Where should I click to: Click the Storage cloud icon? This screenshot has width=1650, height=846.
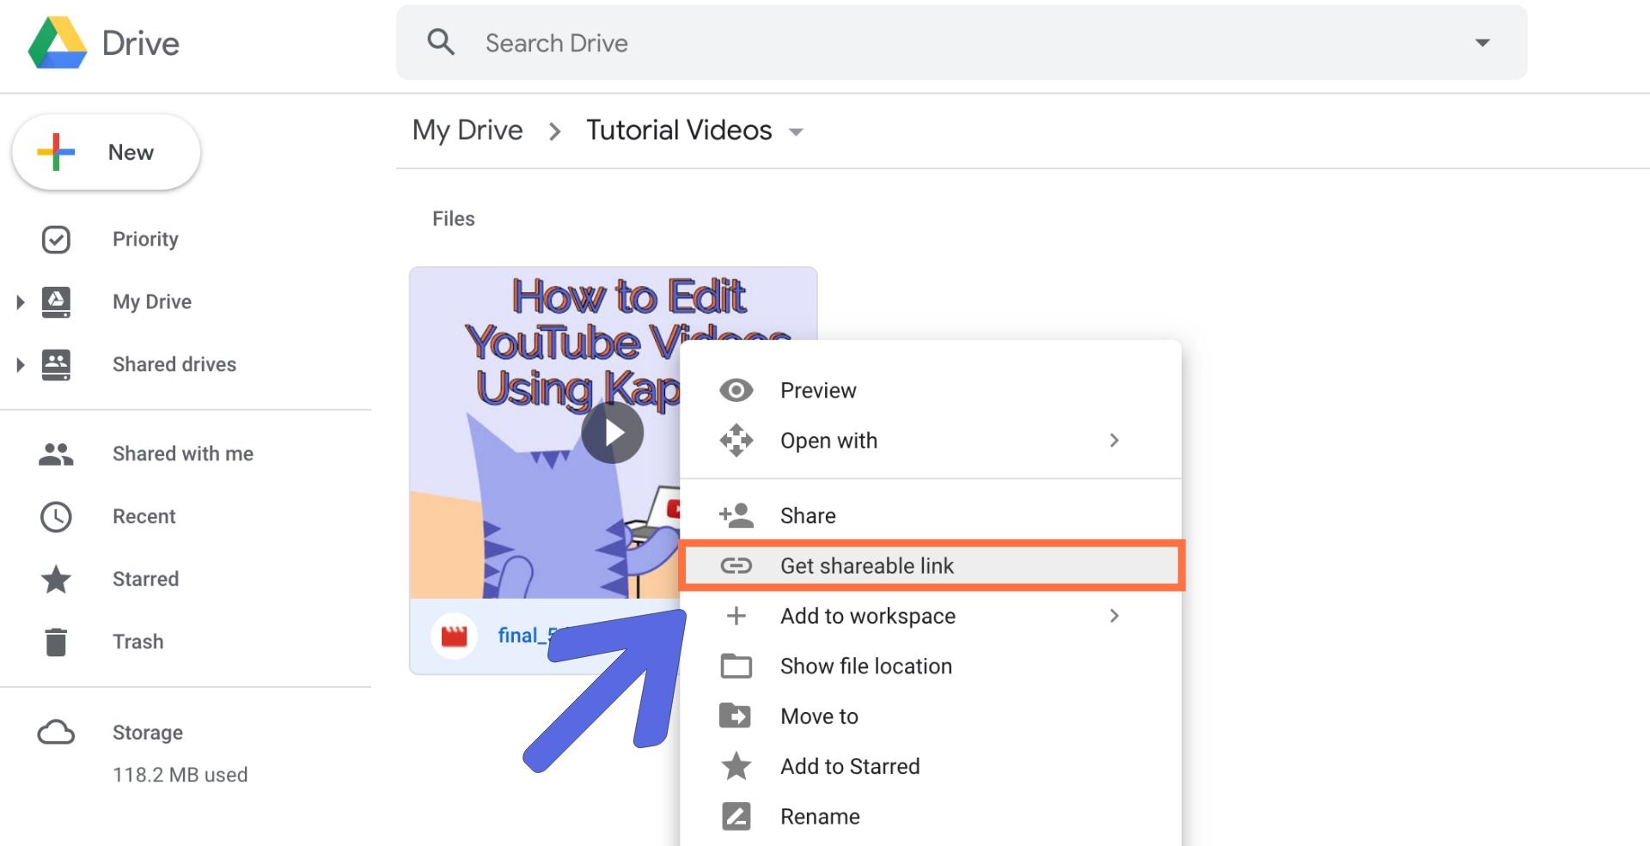(x=56, y=733)
